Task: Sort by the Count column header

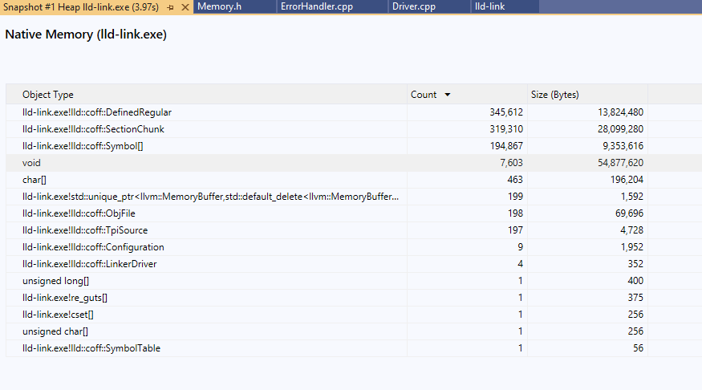Action: tap(467, 95)
